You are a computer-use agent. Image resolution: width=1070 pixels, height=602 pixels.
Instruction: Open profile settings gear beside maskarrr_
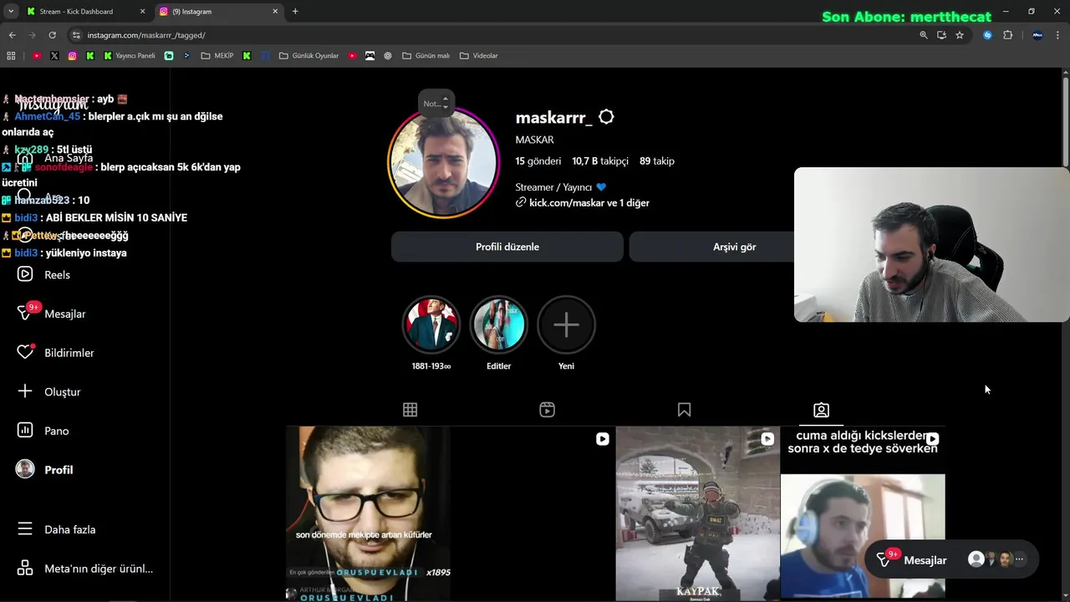(x=606, y=118)
